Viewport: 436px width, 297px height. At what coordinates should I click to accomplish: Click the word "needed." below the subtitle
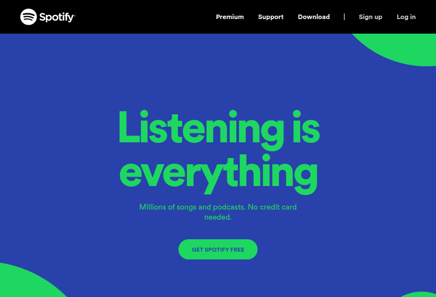218,217
